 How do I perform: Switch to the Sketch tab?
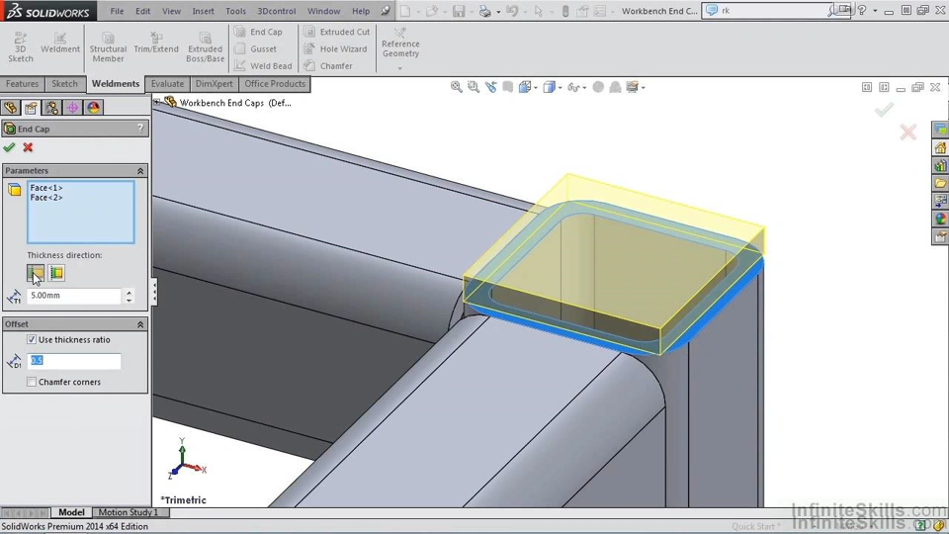(64, 83)
